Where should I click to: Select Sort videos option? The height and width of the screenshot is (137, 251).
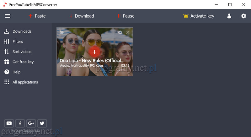coord(22,52)
